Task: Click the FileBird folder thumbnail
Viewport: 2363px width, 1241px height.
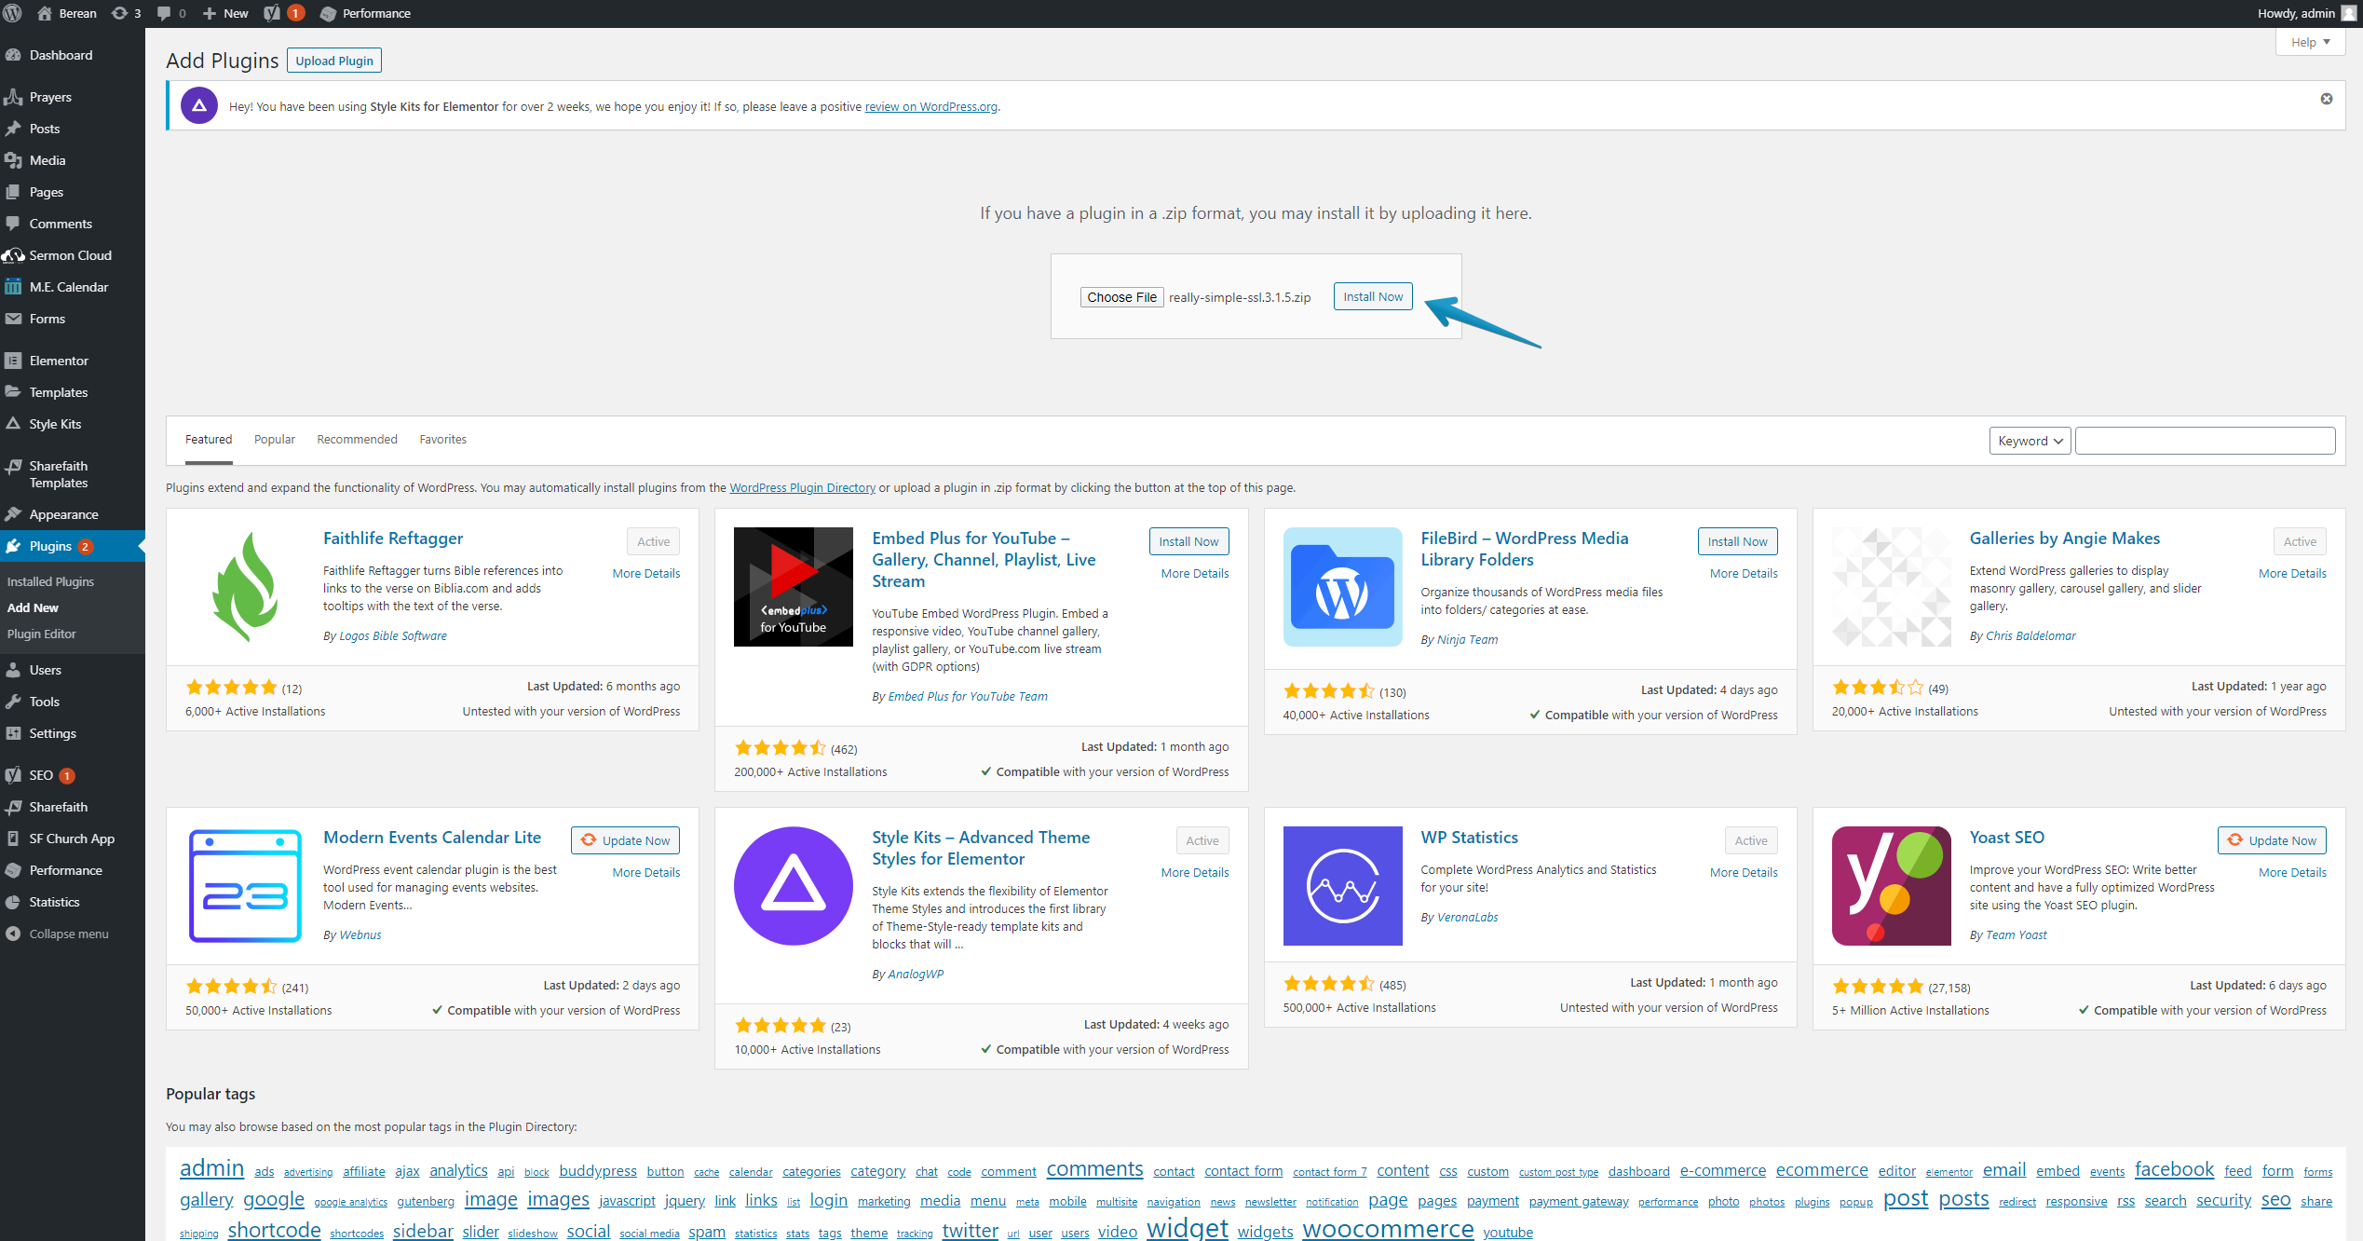Action: [1342, 587]
